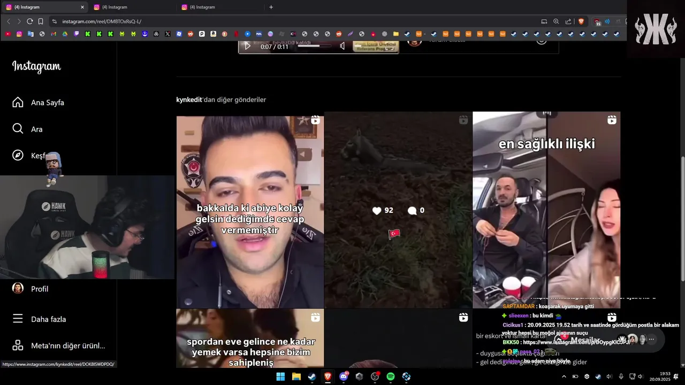The width and height of the screenshot is (685, 385).
Task: Open volume control in system tray
Action: (640, 376)
